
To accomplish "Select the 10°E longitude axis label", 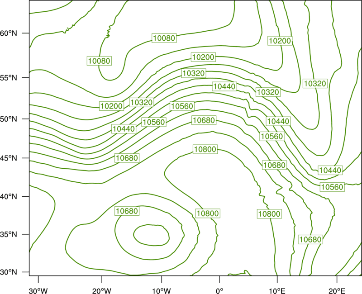I will pos(277,291).
